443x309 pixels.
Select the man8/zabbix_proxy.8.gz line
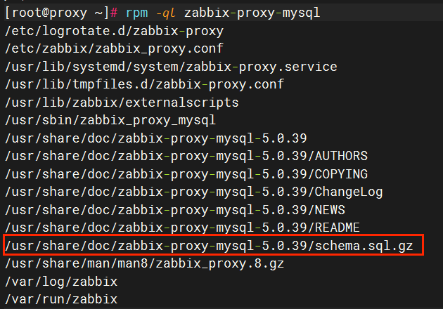[x=144, y=264]
